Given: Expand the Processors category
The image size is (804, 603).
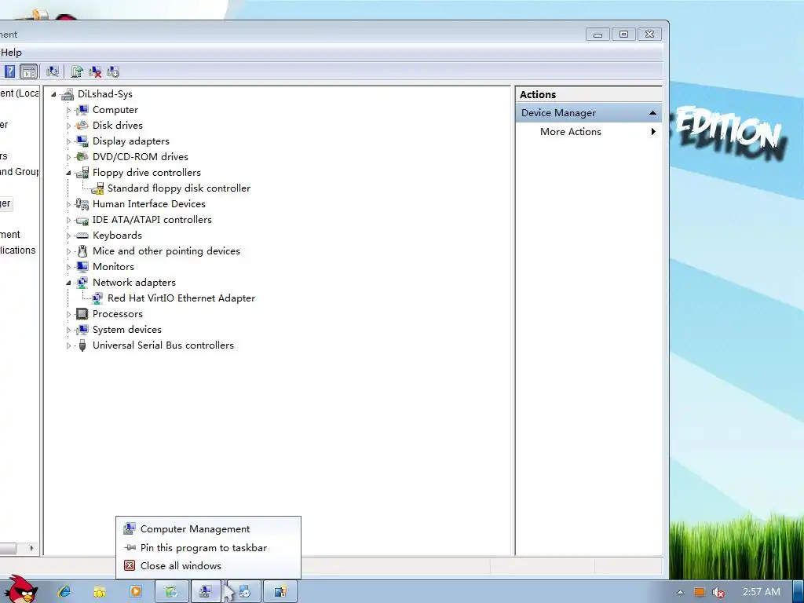Looking at the screenshot, I should pos(68,314).
